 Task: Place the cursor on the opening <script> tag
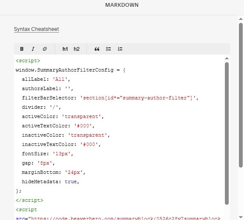[x=28, y=60]
